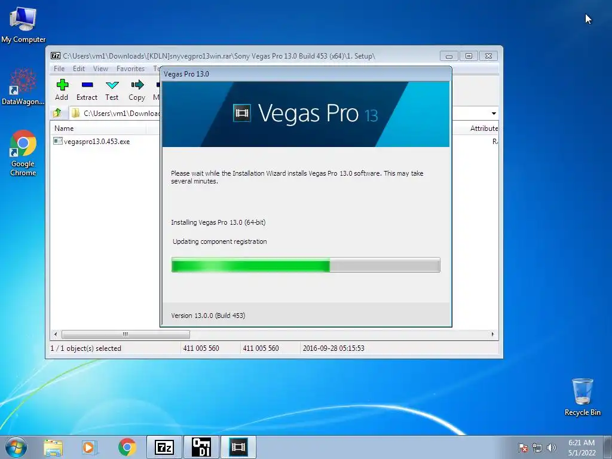The height and width of the screenshot is (459, 612).
Task: Open the My Computer desktop icon
Action: [23, 25]
